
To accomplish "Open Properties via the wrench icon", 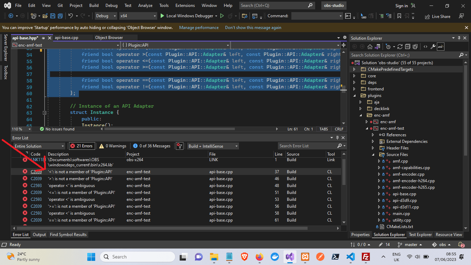I will click(x=433, y=47).
